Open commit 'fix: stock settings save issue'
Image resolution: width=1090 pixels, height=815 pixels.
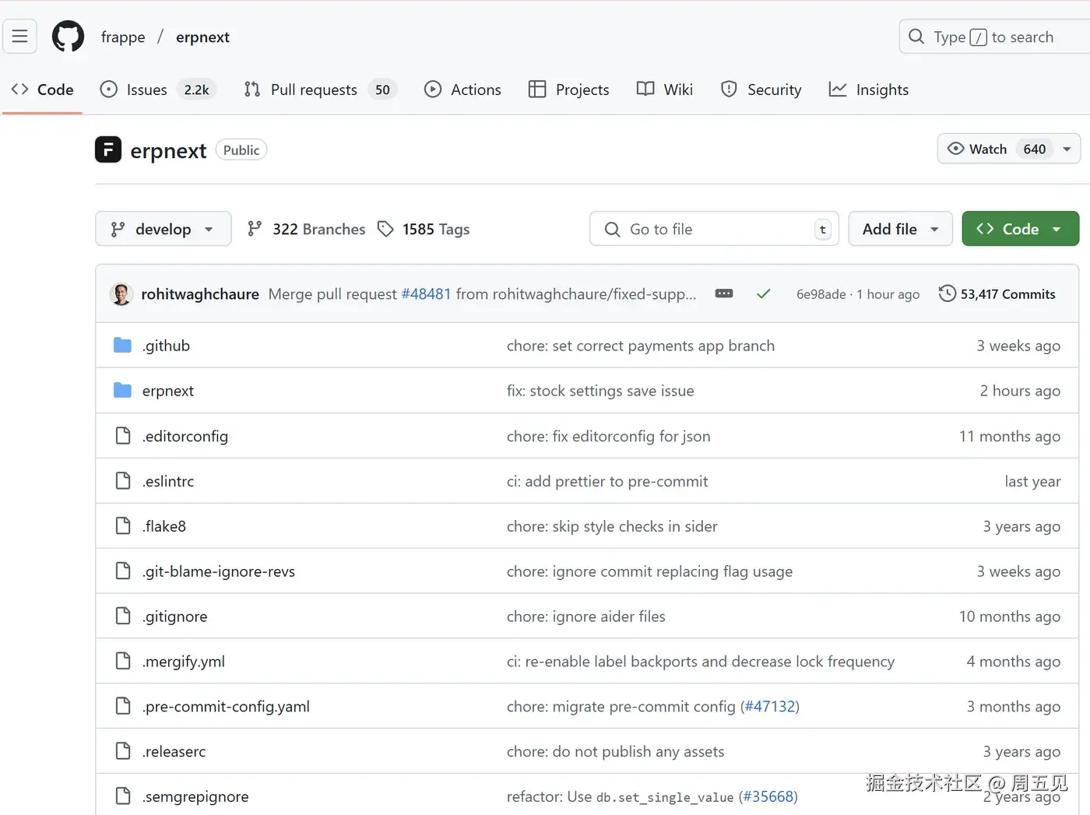[600, 391]
